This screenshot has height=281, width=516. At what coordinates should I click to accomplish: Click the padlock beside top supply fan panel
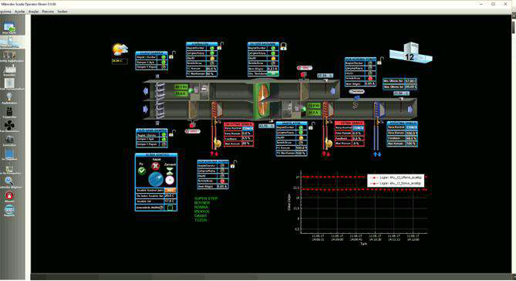221,46
